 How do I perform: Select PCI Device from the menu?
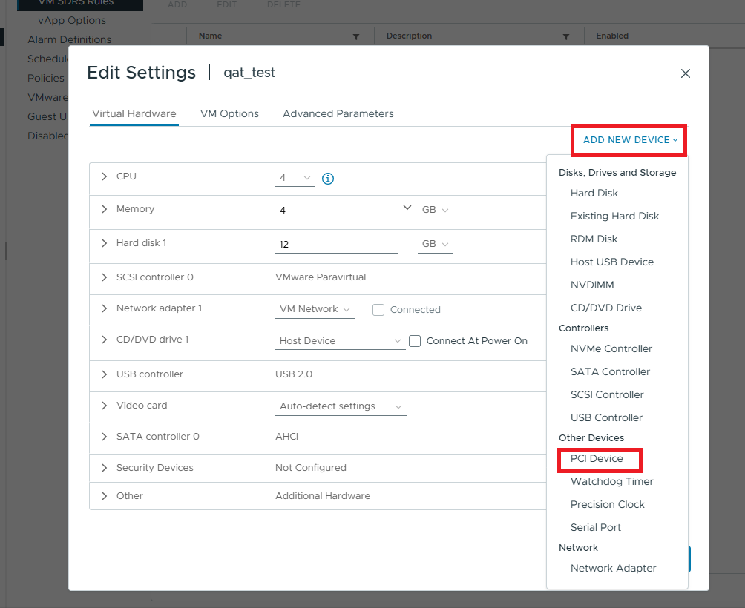pyautogui.click(x=597, y=459)
